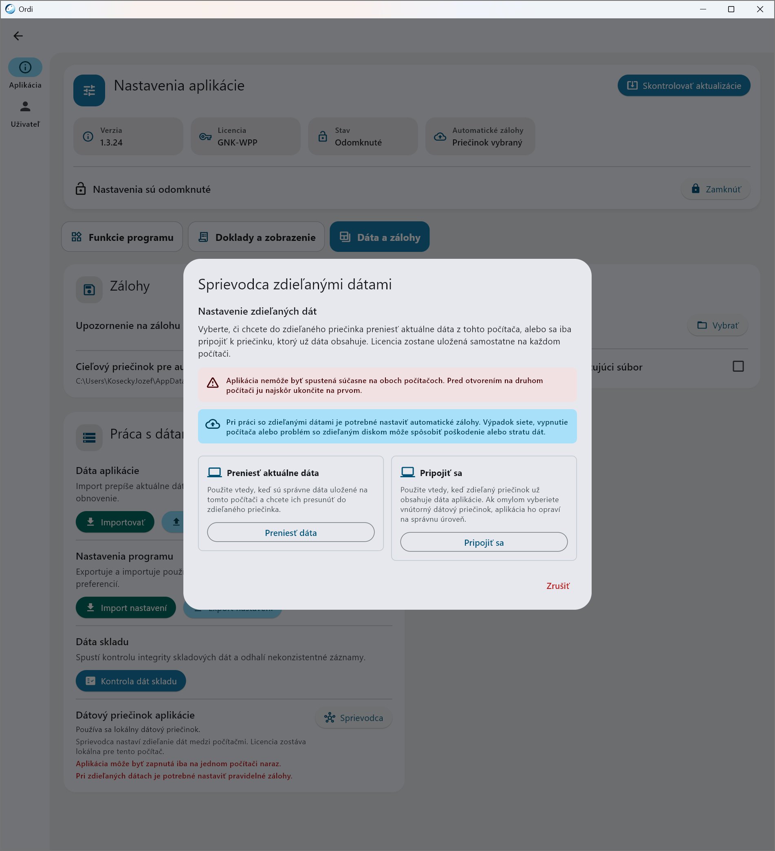Click the laptop icon next to Pripojiť sa heading
Screen dimensions: 775x851
point(407,472)
